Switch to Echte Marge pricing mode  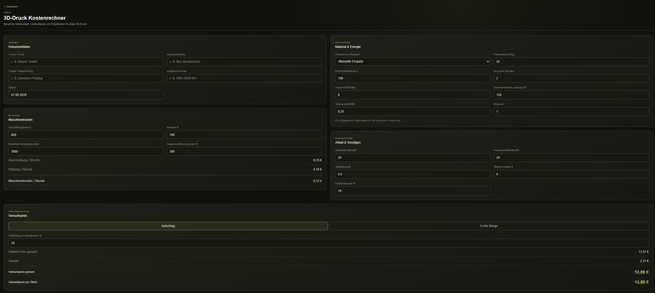click(x=489, y=226)
